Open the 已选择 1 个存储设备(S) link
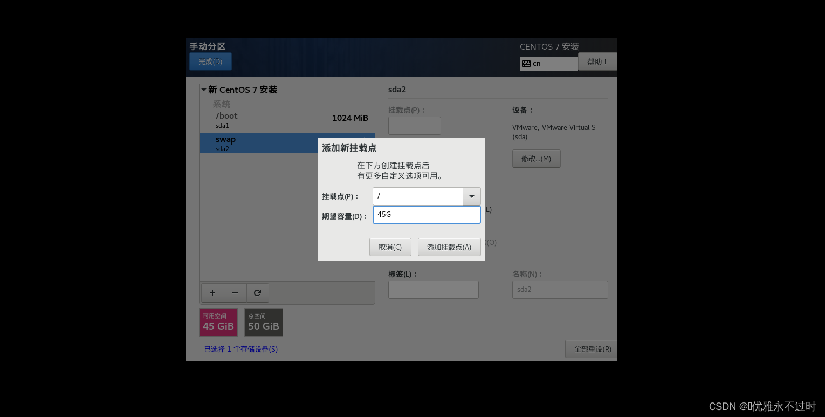 click(241, 349)
